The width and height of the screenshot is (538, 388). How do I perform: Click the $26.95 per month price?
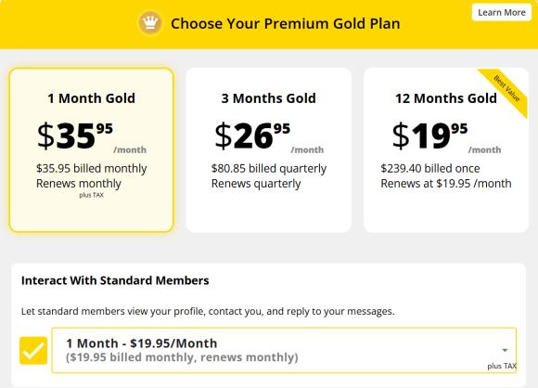[269, 137]
